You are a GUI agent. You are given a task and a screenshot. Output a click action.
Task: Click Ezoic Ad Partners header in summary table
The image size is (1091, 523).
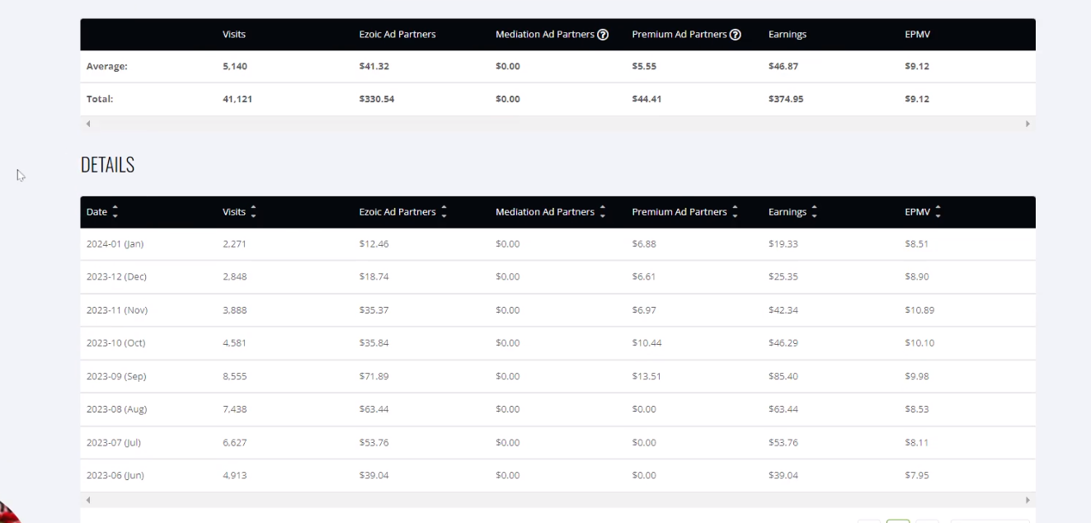point(397,35)
